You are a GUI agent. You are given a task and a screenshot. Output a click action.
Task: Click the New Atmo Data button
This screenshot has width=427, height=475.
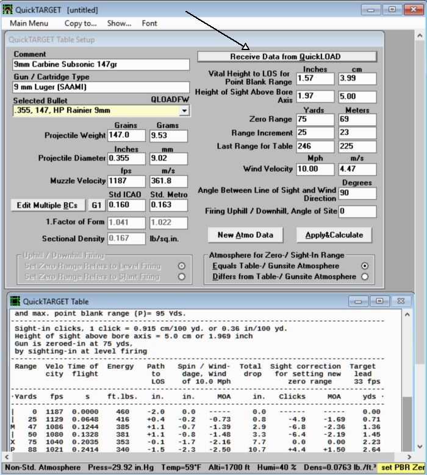[245, 234]
